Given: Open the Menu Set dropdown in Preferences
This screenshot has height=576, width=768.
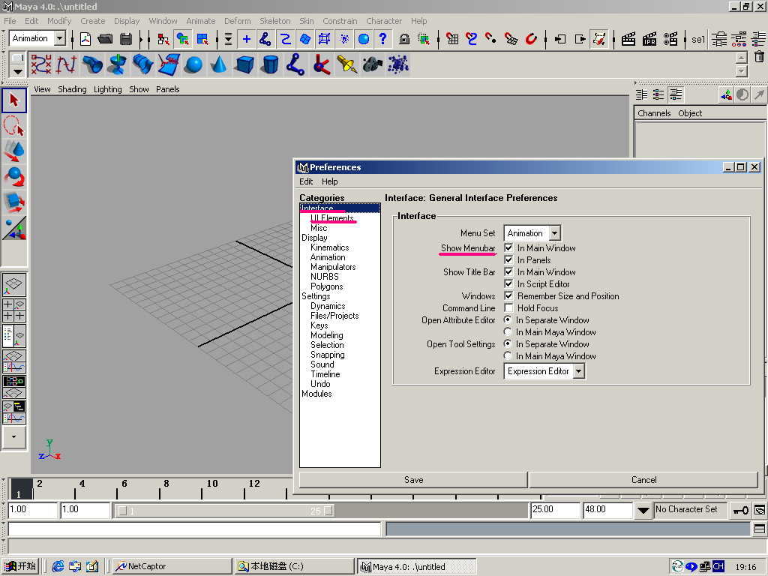Looking at the screenshot, I should (x=532, y=233).
